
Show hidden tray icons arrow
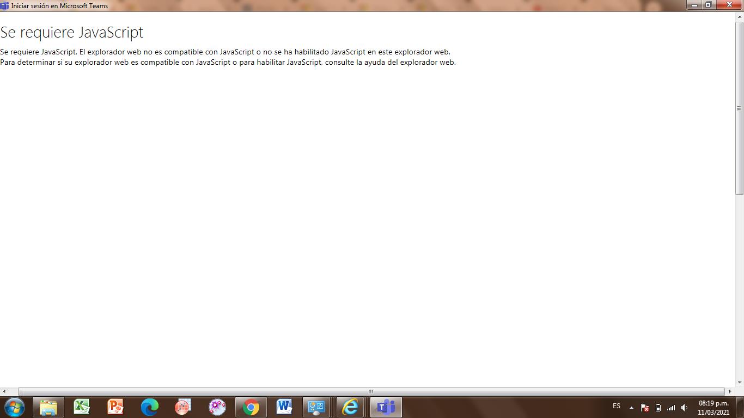point(631,408)
